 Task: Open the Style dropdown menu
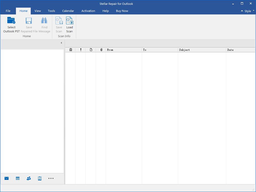coord(249,11)
